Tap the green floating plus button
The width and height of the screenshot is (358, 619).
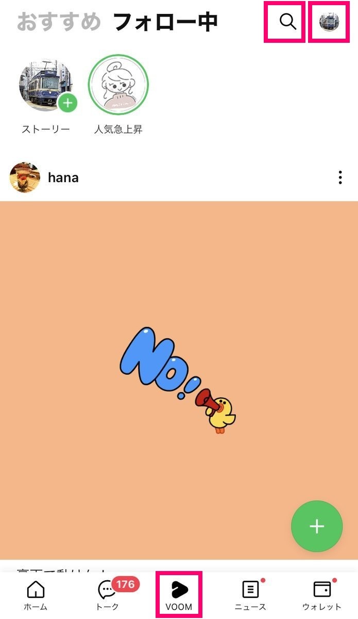317,526
